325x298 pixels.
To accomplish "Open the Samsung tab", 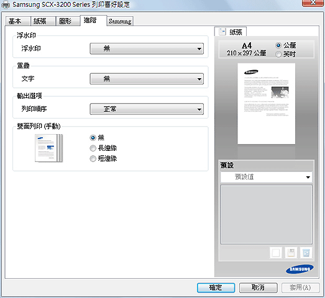I will point(120,21).
